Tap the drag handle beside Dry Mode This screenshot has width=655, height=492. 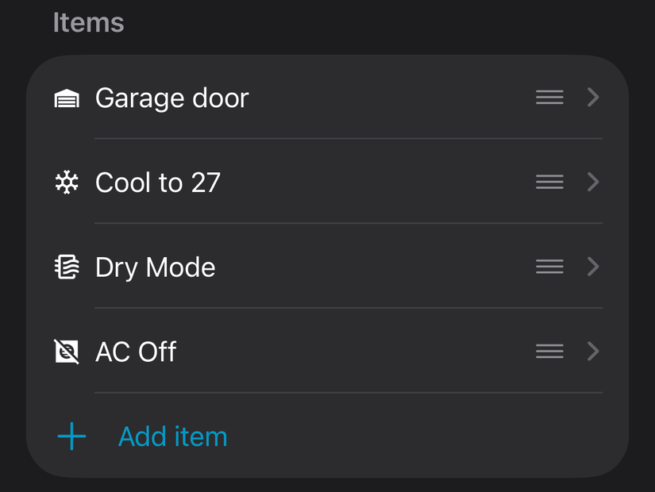tap(549, 267)
